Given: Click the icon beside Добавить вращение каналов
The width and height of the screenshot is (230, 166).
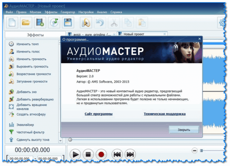Looking at the screenshot, I should [11, 107].
